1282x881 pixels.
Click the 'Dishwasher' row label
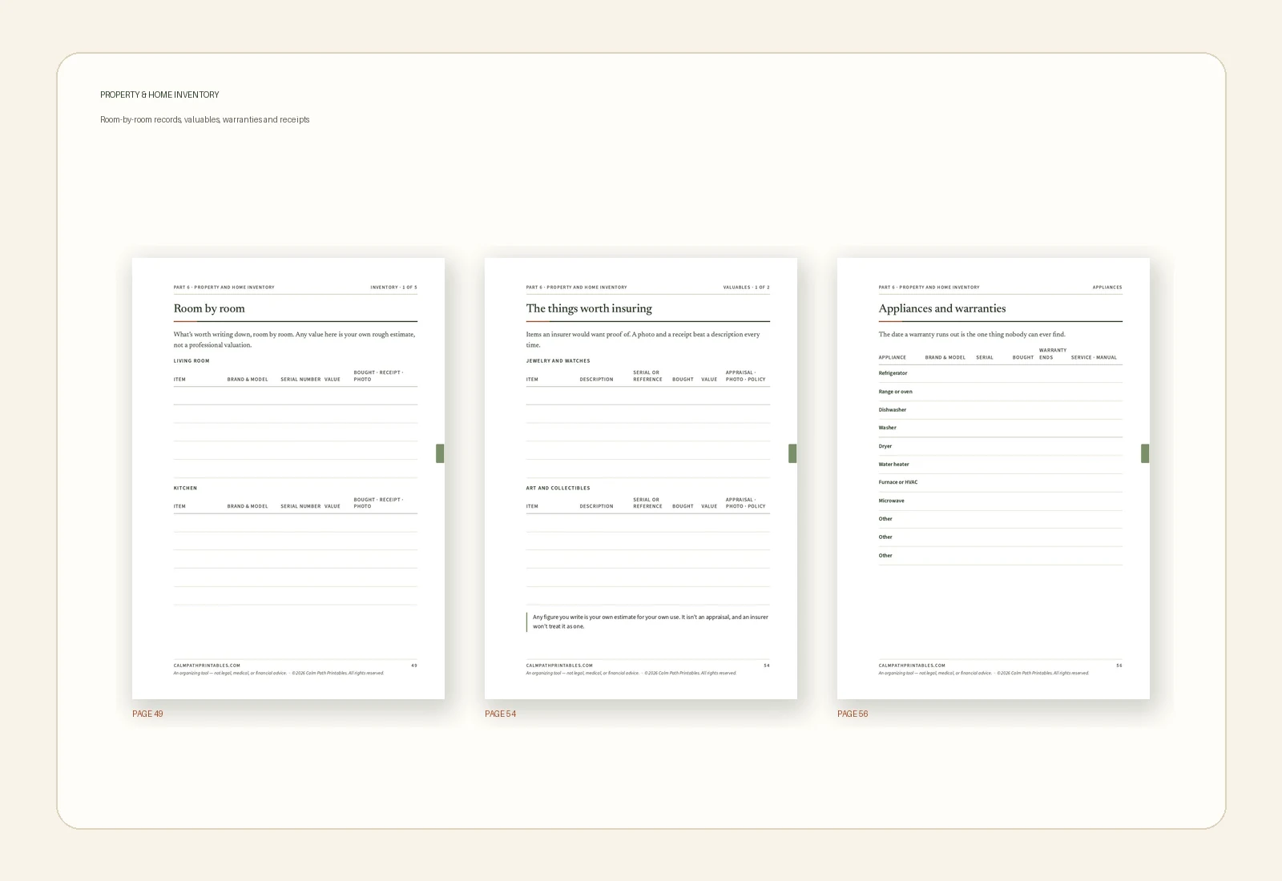(893, 410)
